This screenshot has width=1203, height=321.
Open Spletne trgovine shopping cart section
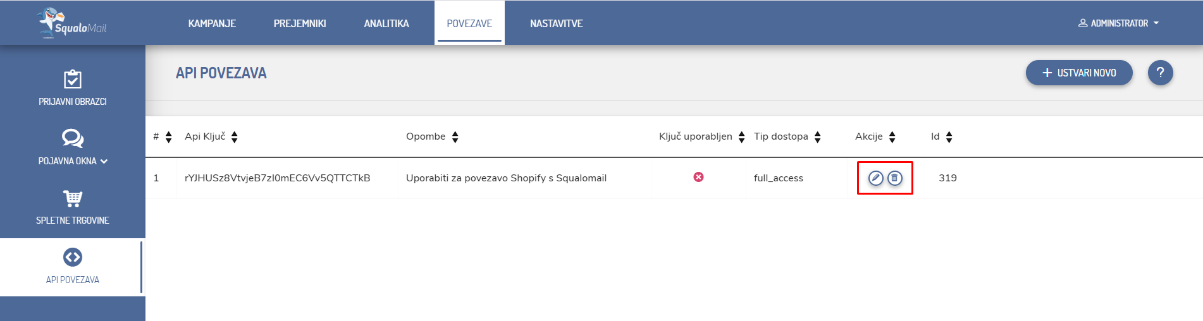click(73, 207)
